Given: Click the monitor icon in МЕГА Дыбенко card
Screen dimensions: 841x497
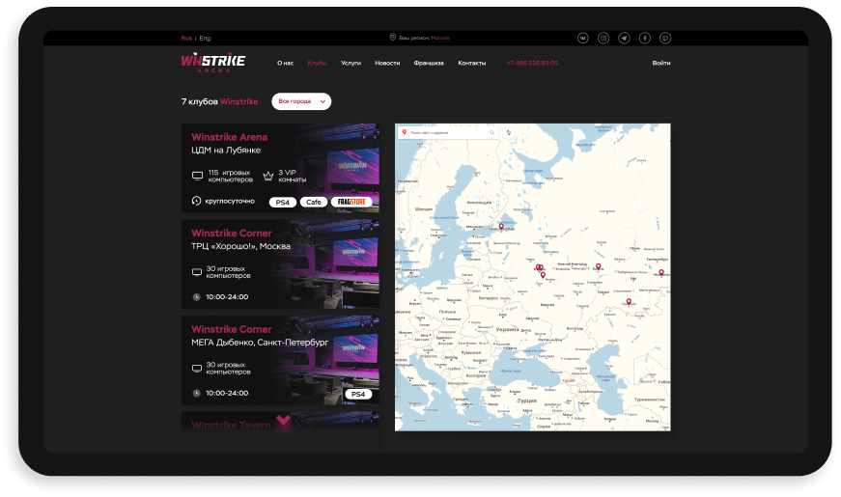Looking at the screenshot, I should click(197, 369).
